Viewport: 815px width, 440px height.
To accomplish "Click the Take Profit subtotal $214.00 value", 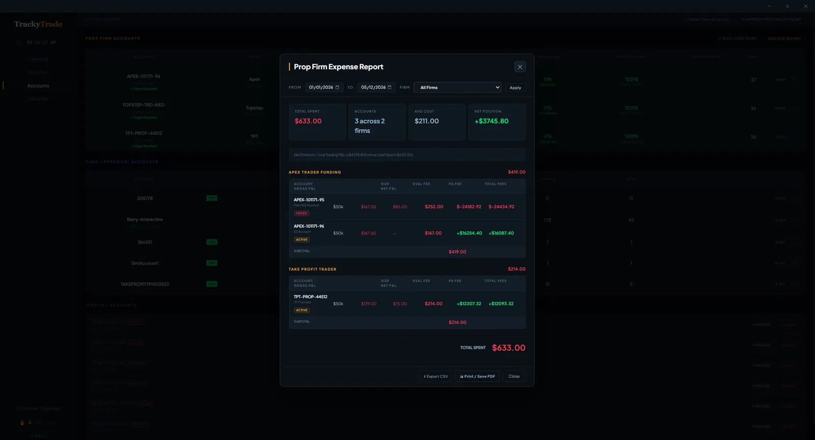I will 457,322.
